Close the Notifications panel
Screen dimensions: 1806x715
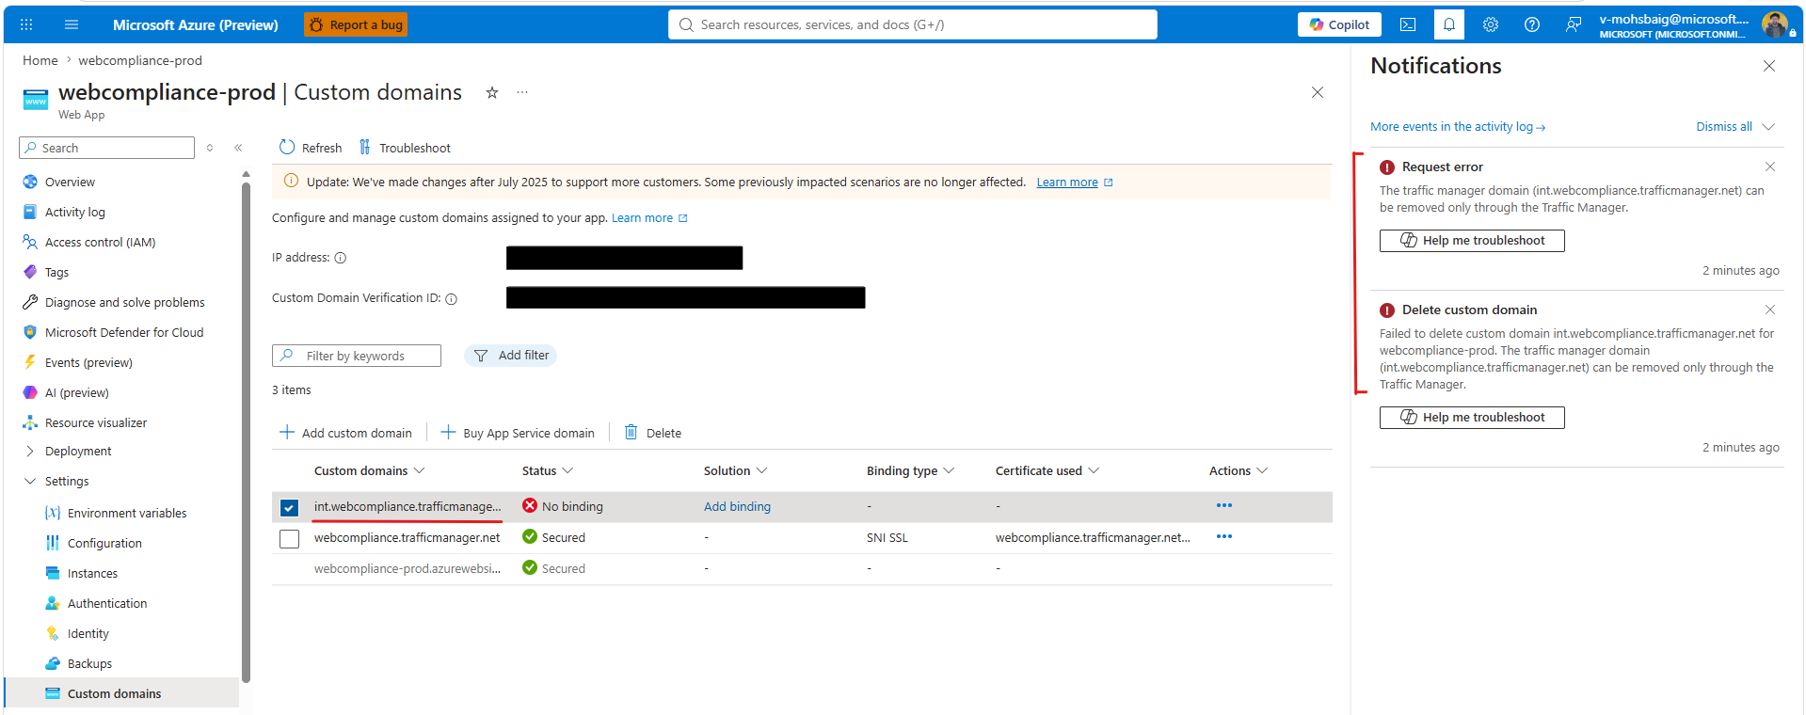(1769, 66)
